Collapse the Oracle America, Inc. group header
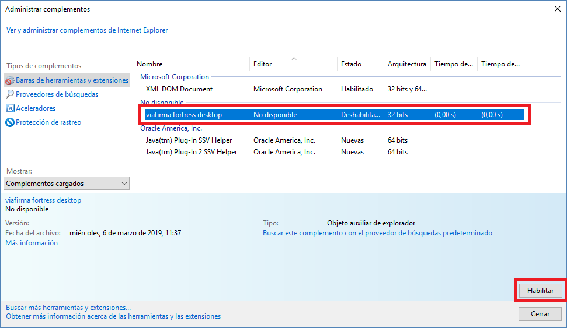 (171, 128)
